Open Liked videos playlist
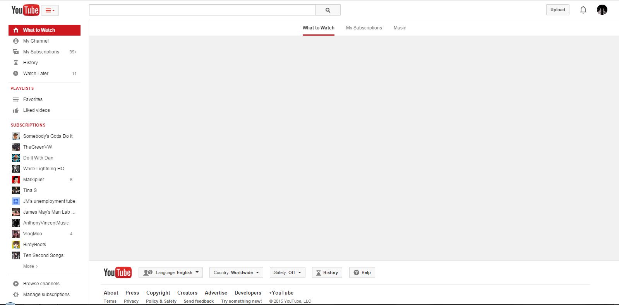619x305 pixels. 45,110
